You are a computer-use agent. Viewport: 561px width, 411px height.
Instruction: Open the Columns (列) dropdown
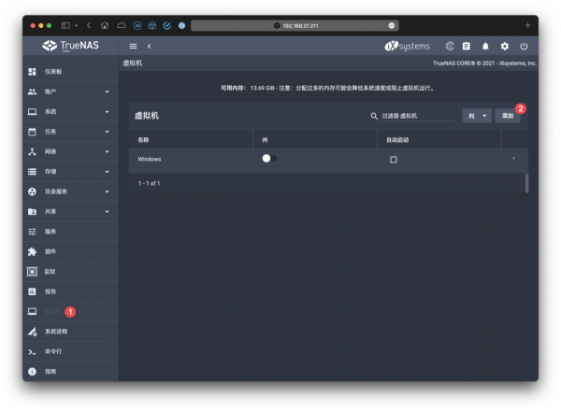(477, 116)
